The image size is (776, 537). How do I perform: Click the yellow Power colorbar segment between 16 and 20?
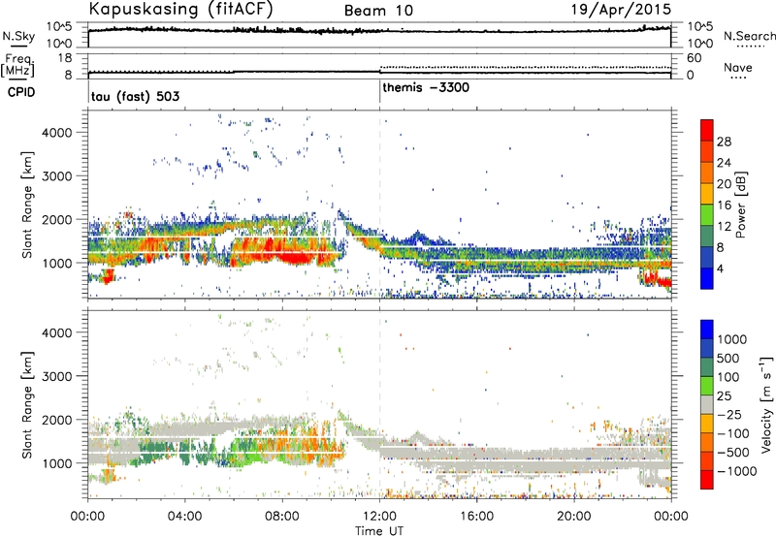(707, 194)
